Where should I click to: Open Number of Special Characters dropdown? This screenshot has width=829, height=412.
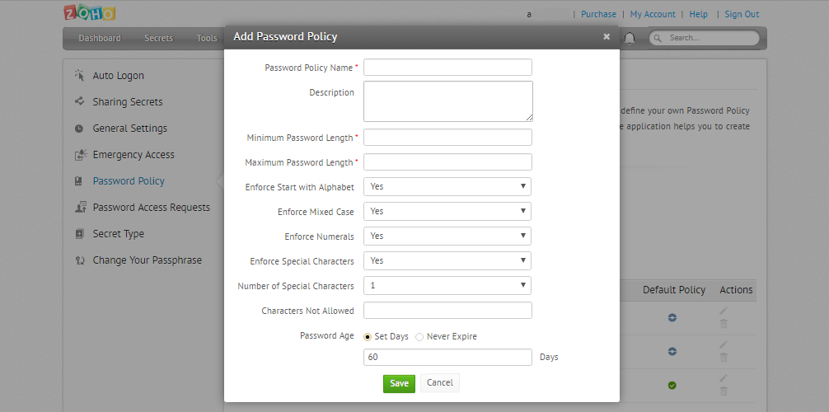point(447,286)
